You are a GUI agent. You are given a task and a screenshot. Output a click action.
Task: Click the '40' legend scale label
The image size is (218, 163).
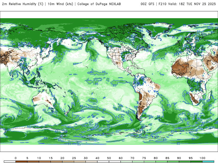pos(97,158)
